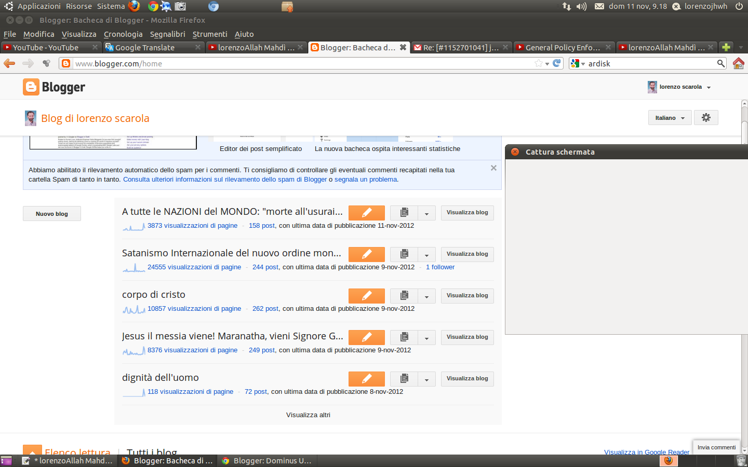Image resolution: width=748 pixels, height=467 pixels.
Task: Click the orange edit pencil for 'corpo di cristo'
Action: coord(366,296)
